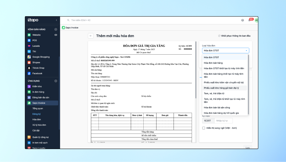This screenshot has height=162, width=286.
Task: Open the In tem mã vạch icon
Action: (x=29, y=143)
